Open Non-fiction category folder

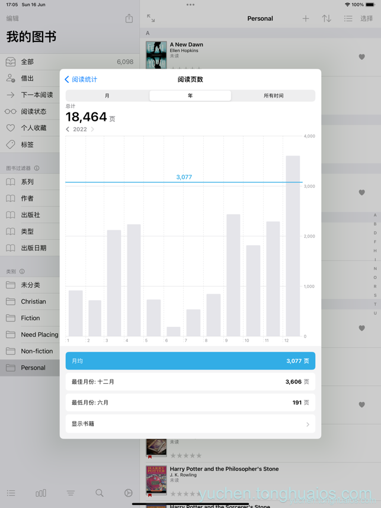pyautogui.click(x=30, y=351)
